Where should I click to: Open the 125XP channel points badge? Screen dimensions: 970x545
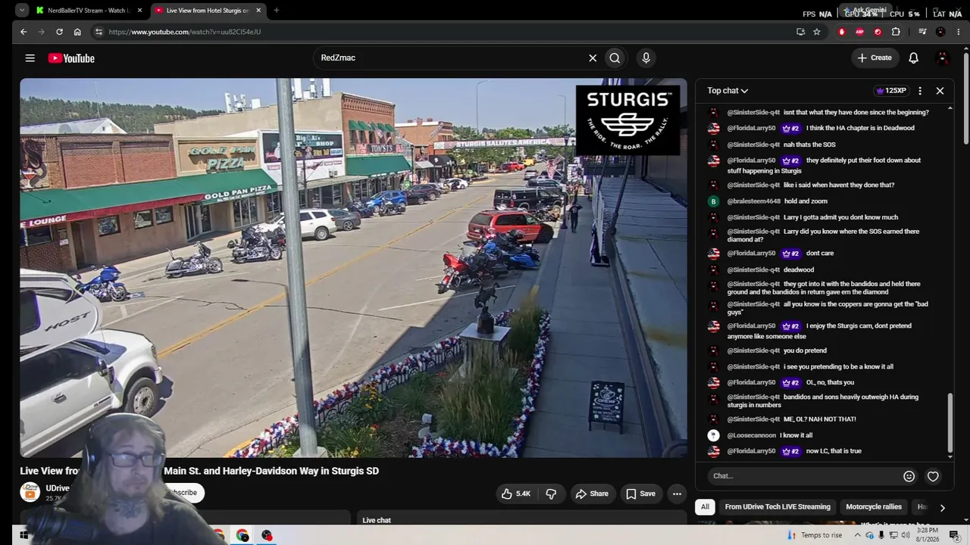tap(890, 91)
